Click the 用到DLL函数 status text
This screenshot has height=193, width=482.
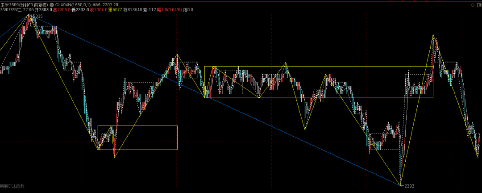point(12,186)
